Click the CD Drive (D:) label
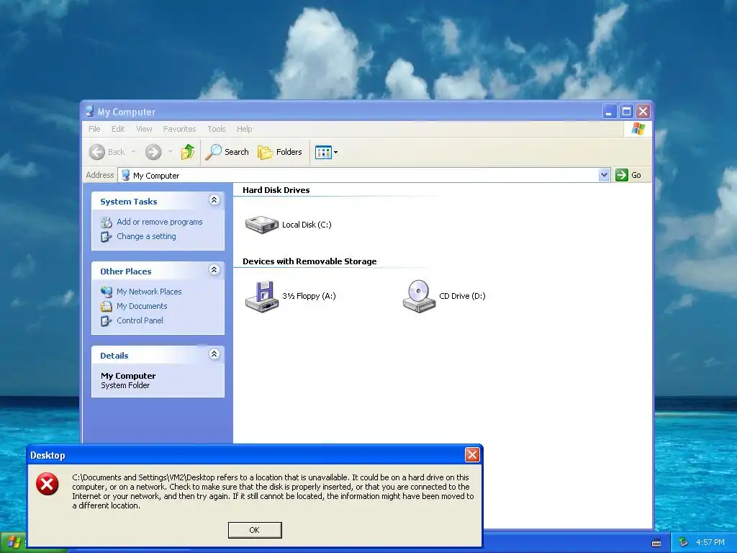The width and height of the screenshot is (737, 553). [462, 296]
